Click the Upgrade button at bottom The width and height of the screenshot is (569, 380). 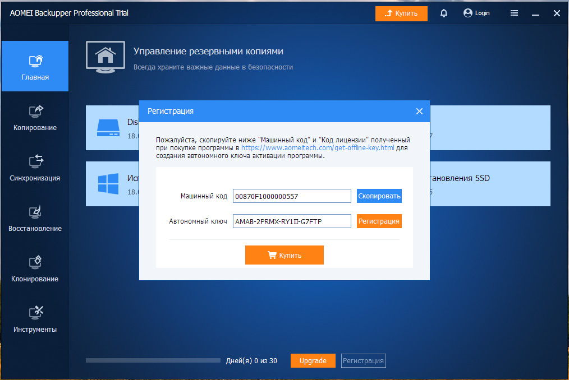[x=313, y=361]
